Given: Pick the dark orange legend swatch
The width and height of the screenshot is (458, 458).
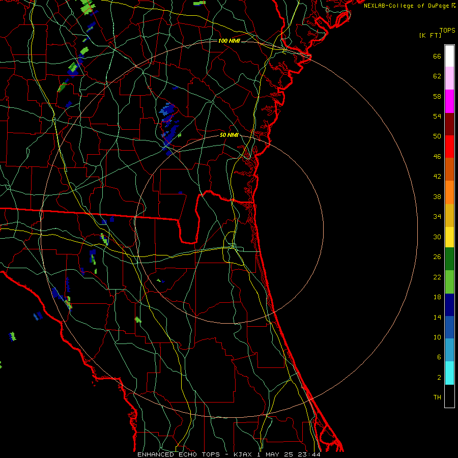Looking at the screenshot, I should pyautogui.click(x=449, y=169).
